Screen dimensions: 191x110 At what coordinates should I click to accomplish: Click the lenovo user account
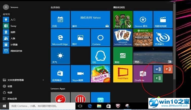pyautogui.click(x=10, y=7)
